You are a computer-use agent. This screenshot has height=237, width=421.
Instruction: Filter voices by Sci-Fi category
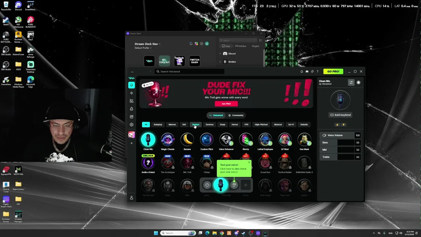291,124
